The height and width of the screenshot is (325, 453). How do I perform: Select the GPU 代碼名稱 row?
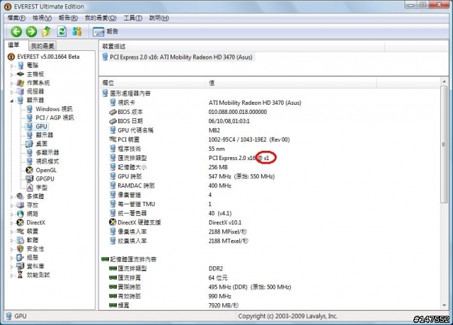[165, 130]
